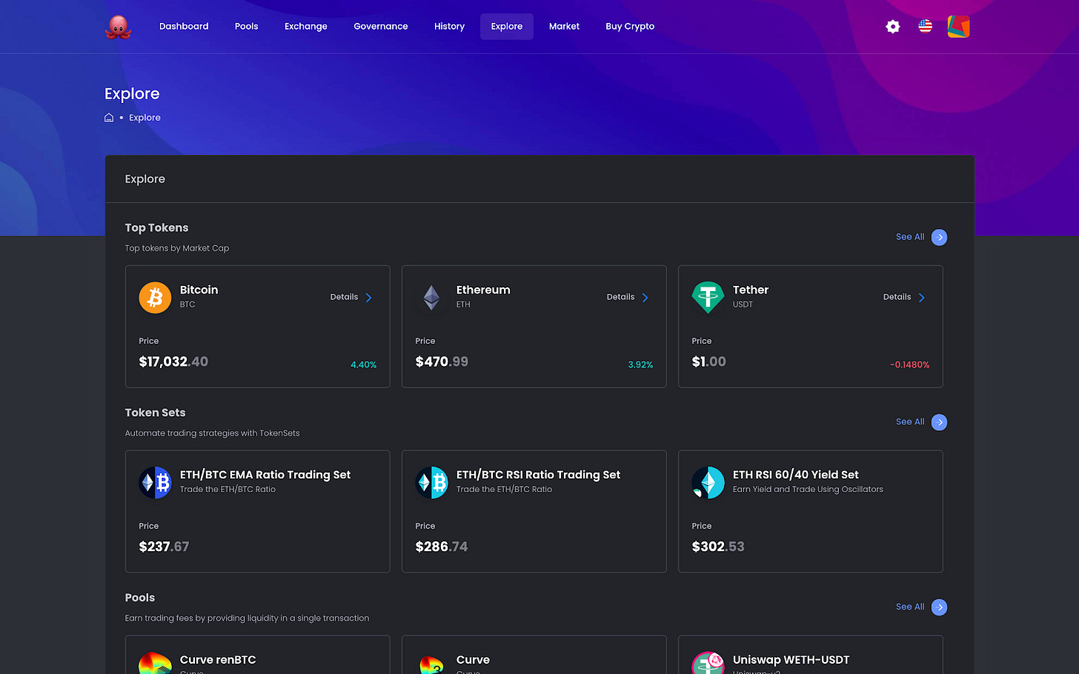Expand Ethereum details chevron

[x=645, y=298]
